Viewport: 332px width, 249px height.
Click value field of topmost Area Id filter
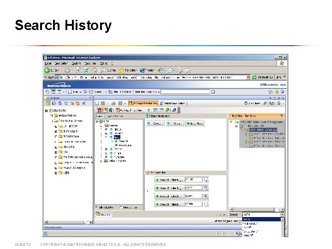193,180
